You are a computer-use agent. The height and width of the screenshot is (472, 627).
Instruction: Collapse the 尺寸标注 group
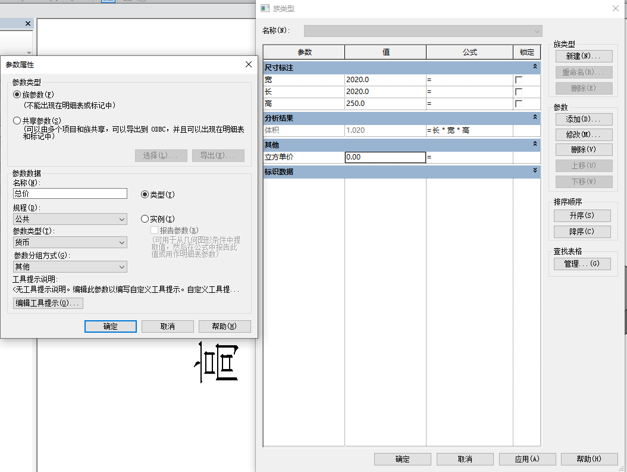pos(535,67)
